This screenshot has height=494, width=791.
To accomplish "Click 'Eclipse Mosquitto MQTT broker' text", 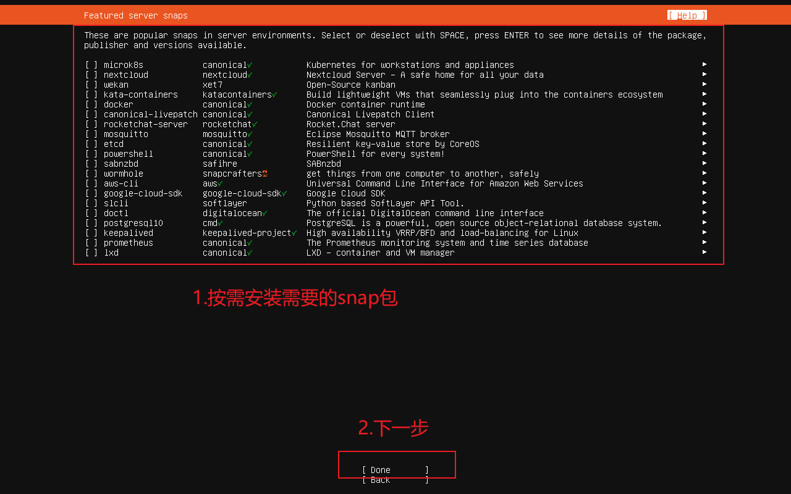I will coord(378,134).
